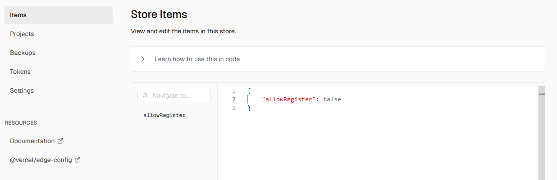Screen dimensions: 557x180
Task: Click line number 2 in the editor gutter
Action: click(234, 99)
